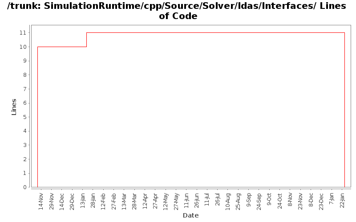
Task: Click the chart title text
Action: pyautogui.click(x=177, y=11)
